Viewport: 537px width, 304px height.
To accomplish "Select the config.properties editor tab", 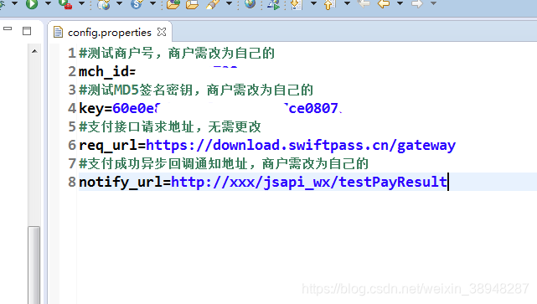I will click(110, 32).
